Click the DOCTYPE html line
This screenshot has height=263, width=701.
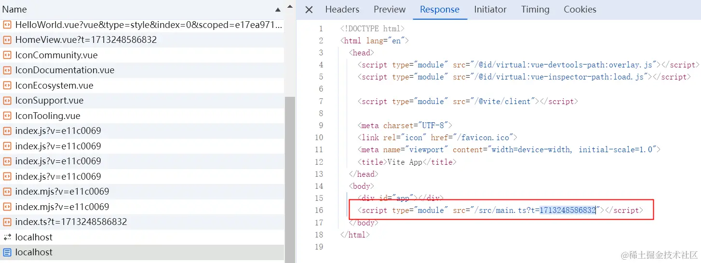(372, 28)
